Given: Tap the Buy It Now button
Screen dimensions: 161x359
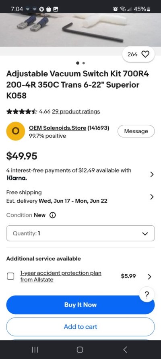Looking at the screenshot, I should [x=80, y=305].
